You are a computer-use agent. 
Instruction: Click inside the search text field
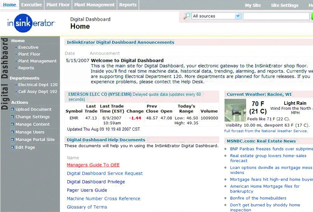276,16
